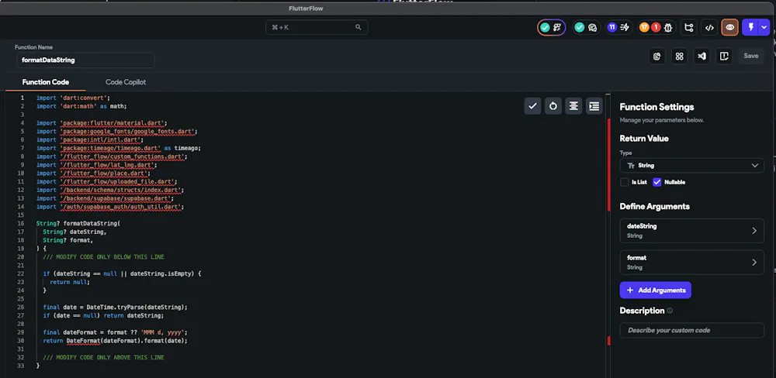Click the Define Arguments heading
776x378 pixels.
click(655, 207)
